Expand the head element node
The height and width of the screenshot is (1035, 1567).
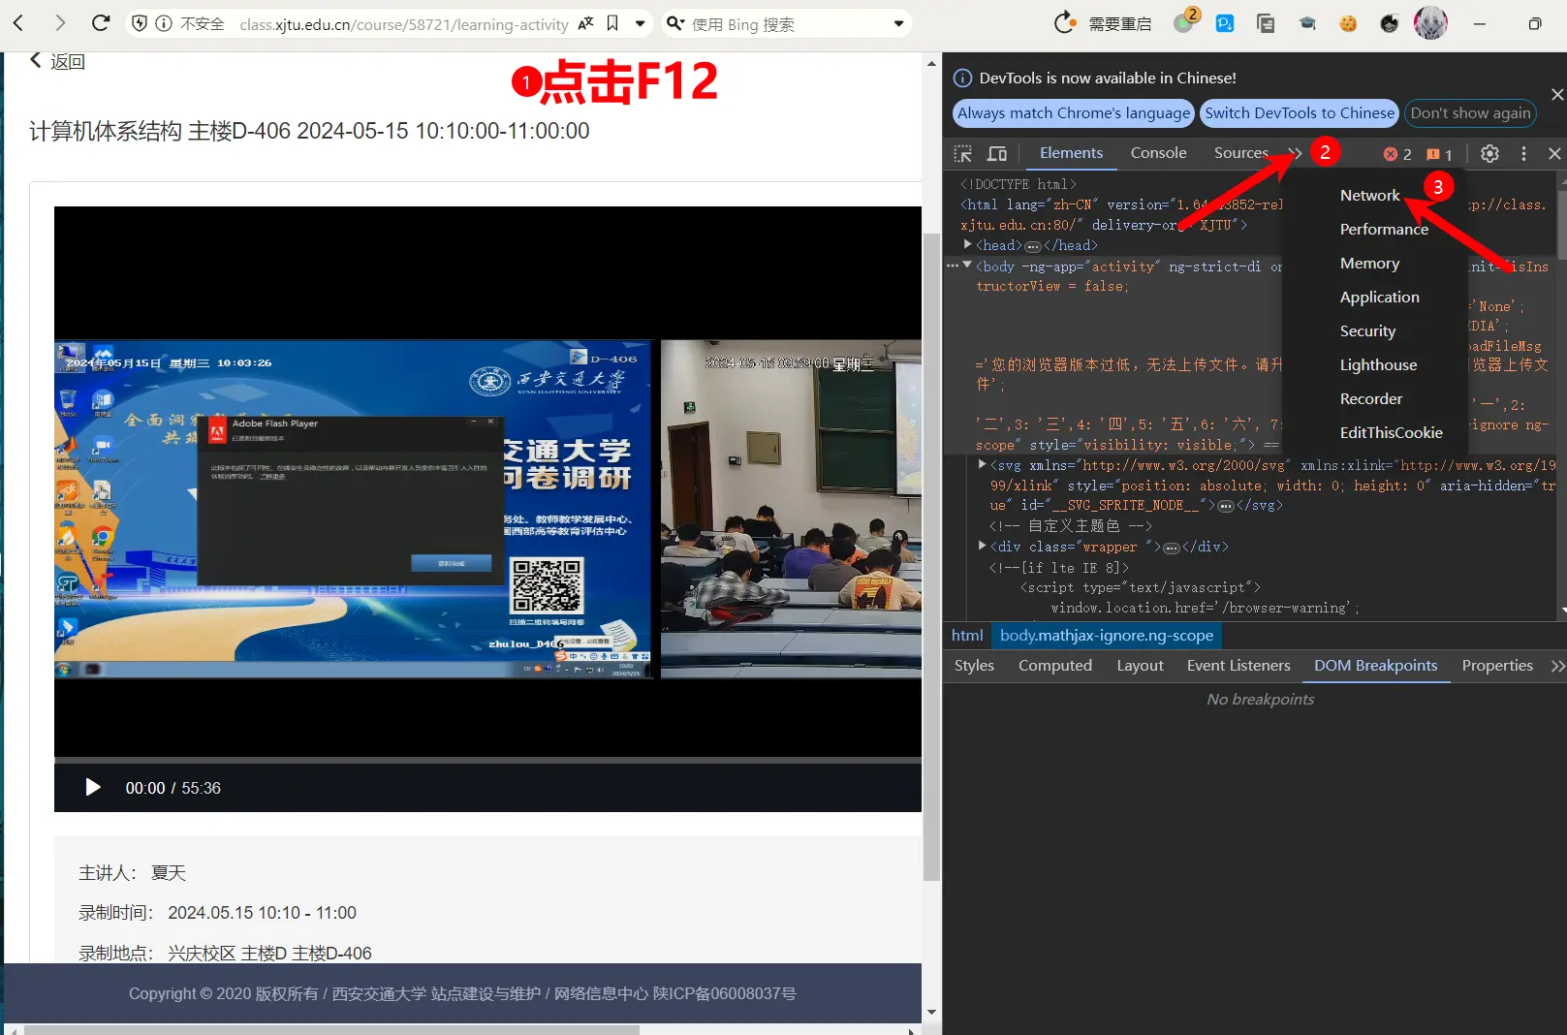tap(968, 244)
